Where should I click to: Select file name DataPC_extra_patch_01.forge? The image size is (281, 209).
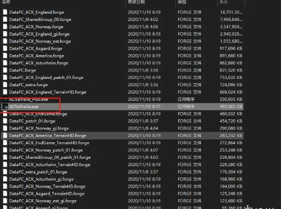tap(38, 172)
